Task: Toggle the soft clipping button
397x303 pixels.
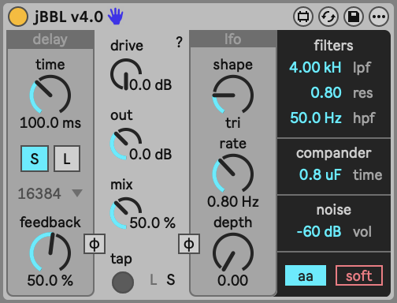Action: point(359,275)
